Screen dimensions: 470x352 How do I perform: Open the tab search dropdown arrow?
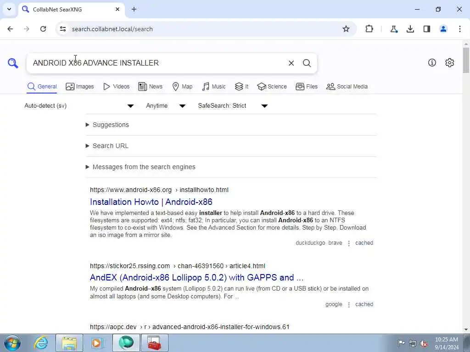[x=9, y=9]
